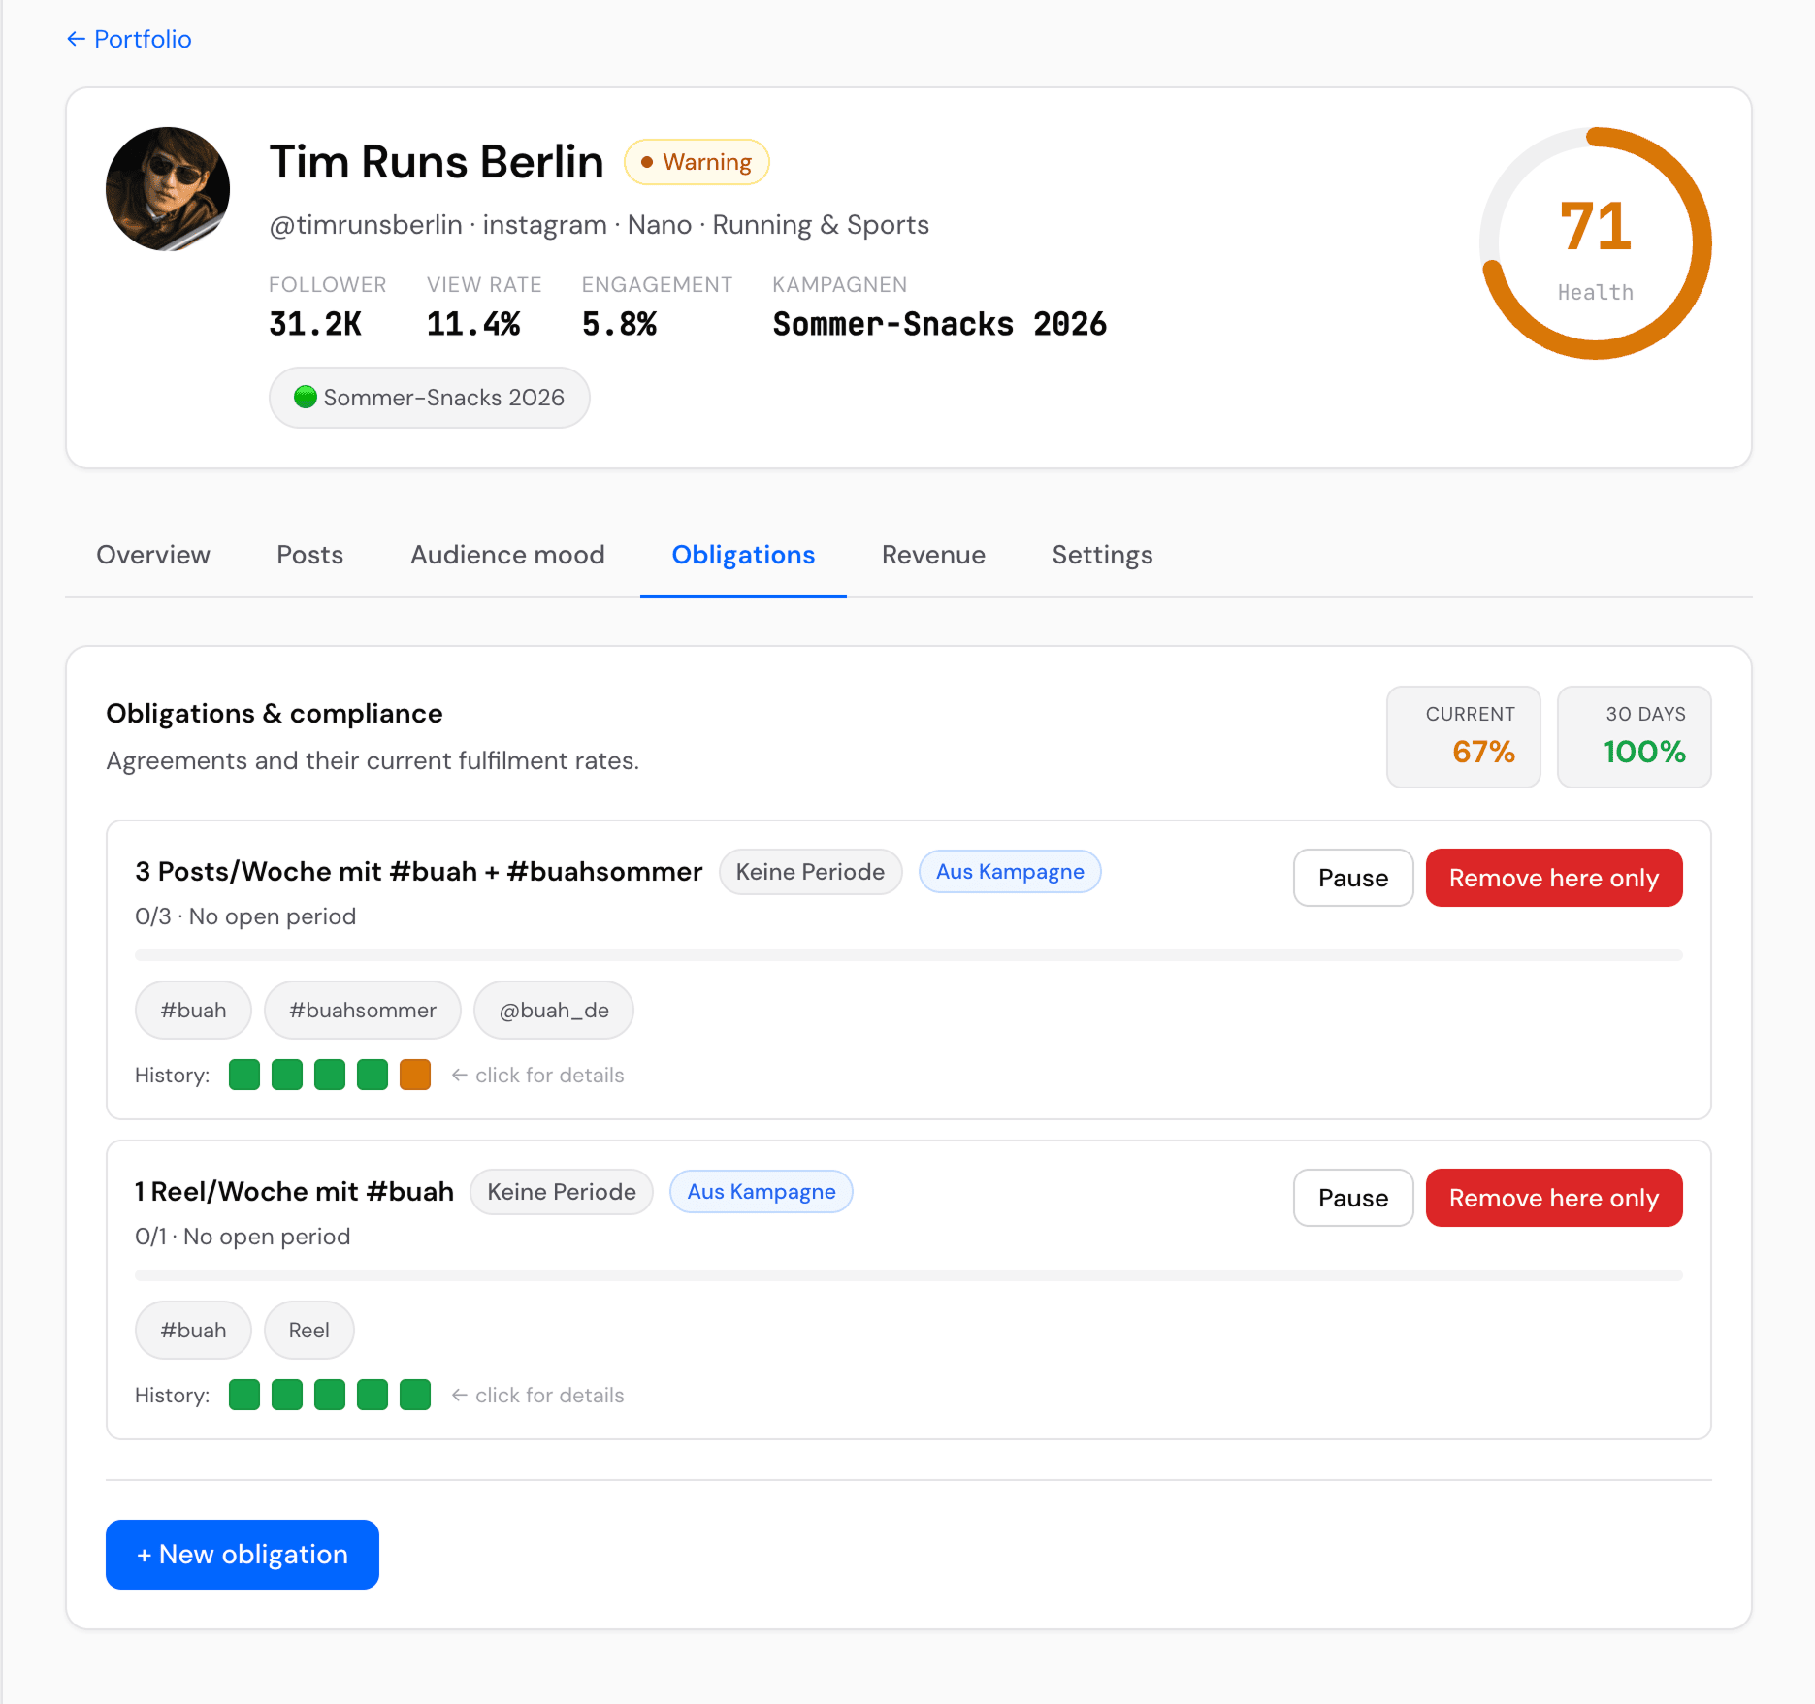Open first green history square for 1 Reel/Woche

[244, 1395]
